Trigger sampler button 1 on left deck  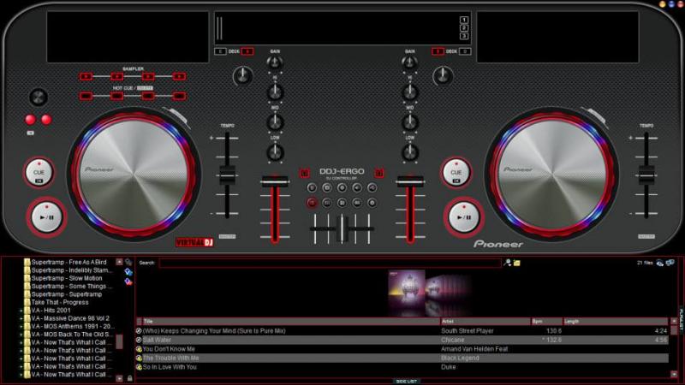pos(86,77)
